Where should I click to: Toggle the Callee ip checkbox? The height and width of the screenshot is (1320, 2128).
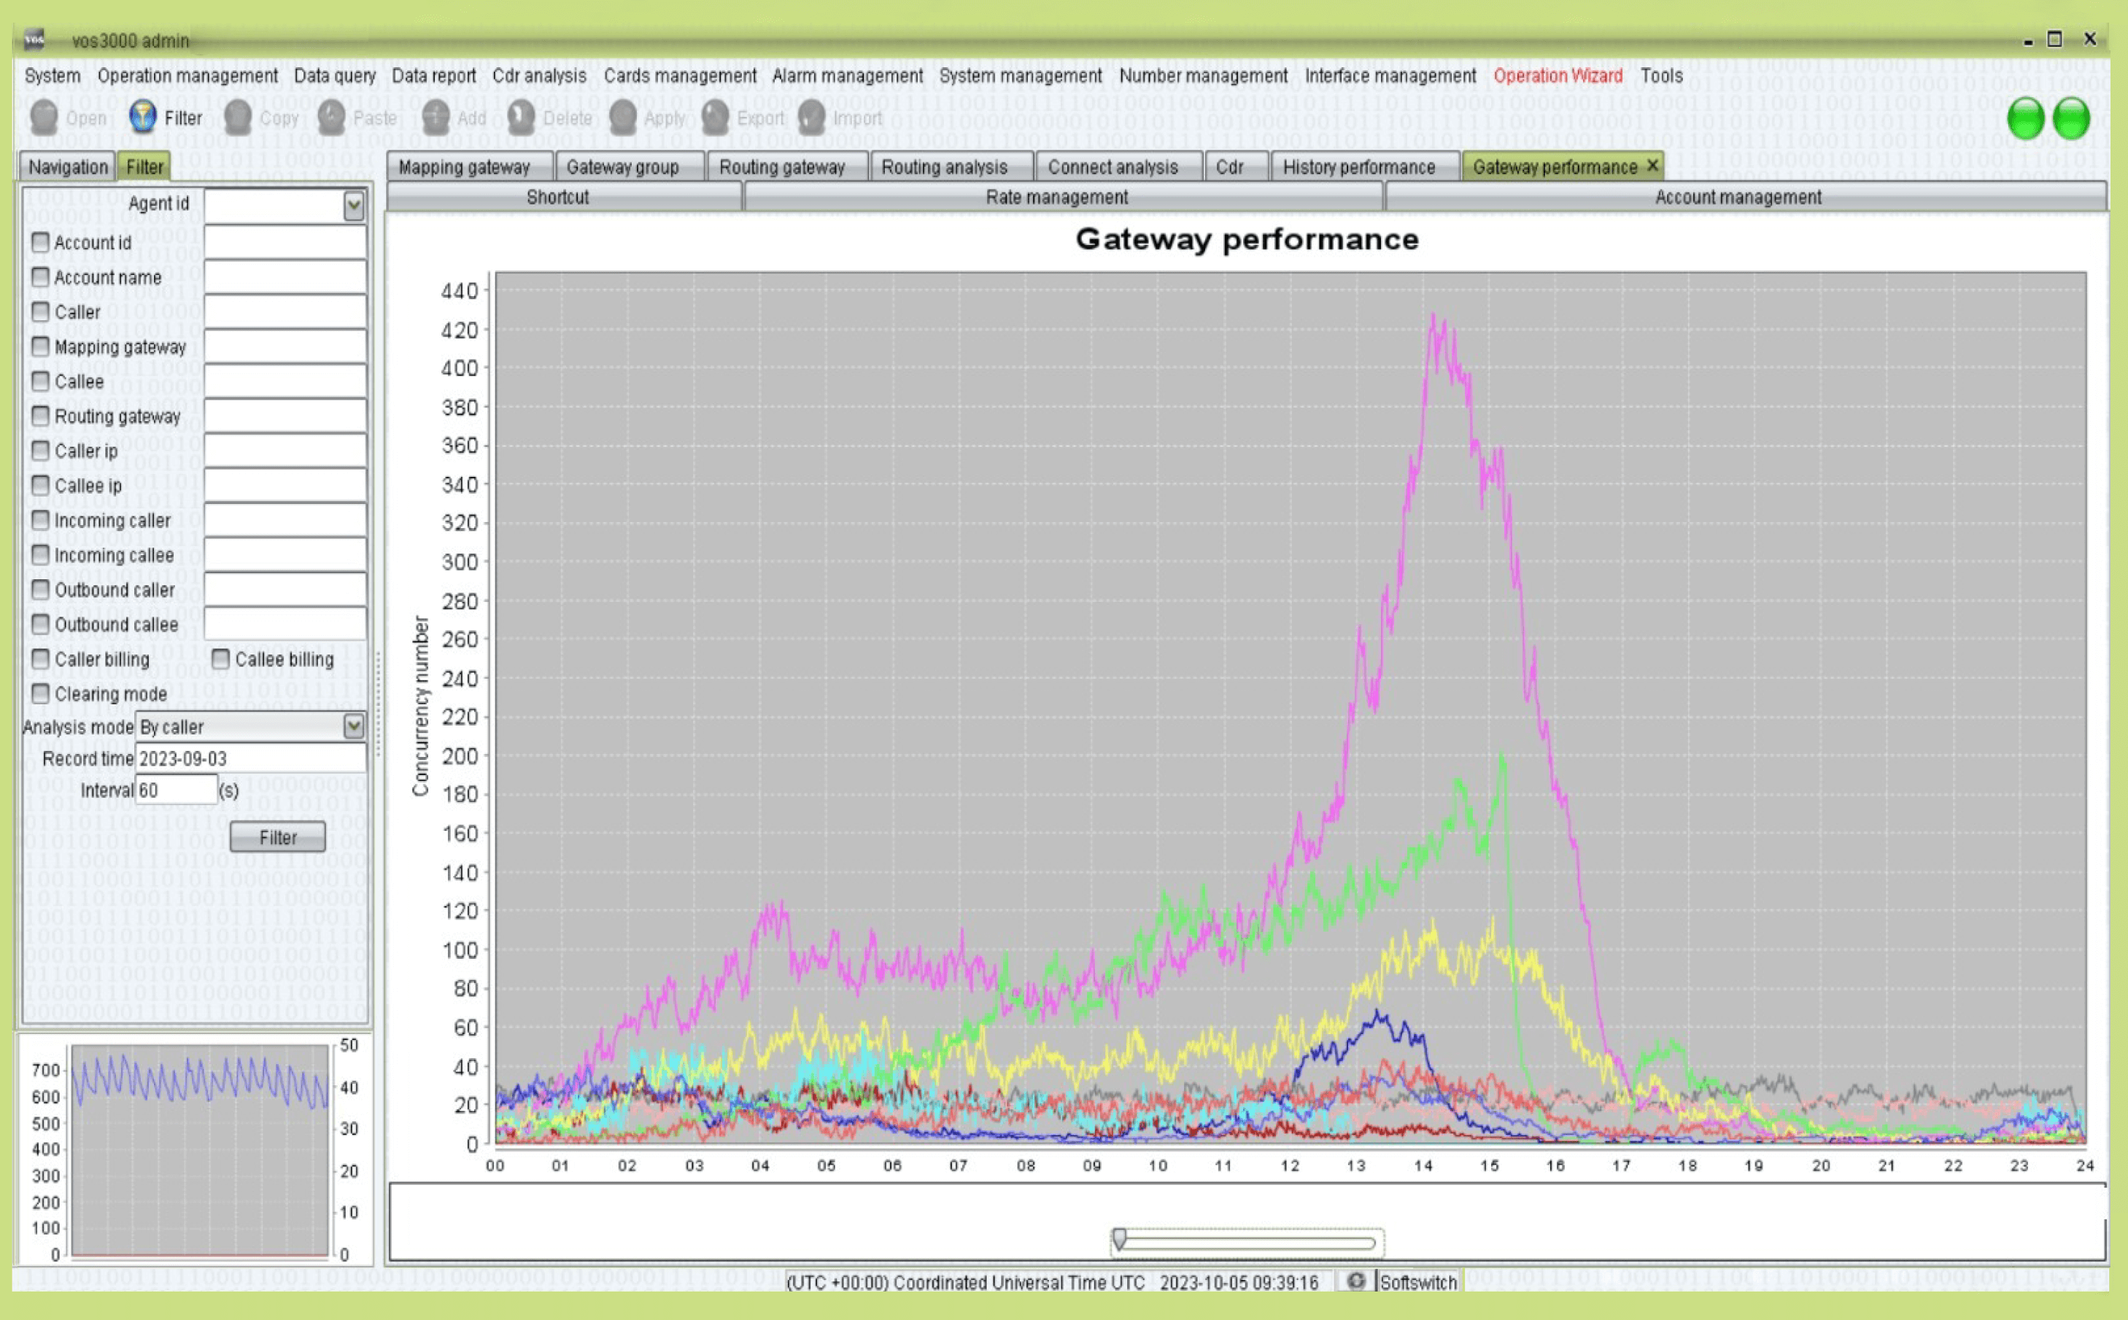[40, 486]
